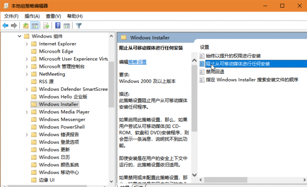Collapse the Windows 组件 tree node
307x187 pixels.
click(19, 36)
